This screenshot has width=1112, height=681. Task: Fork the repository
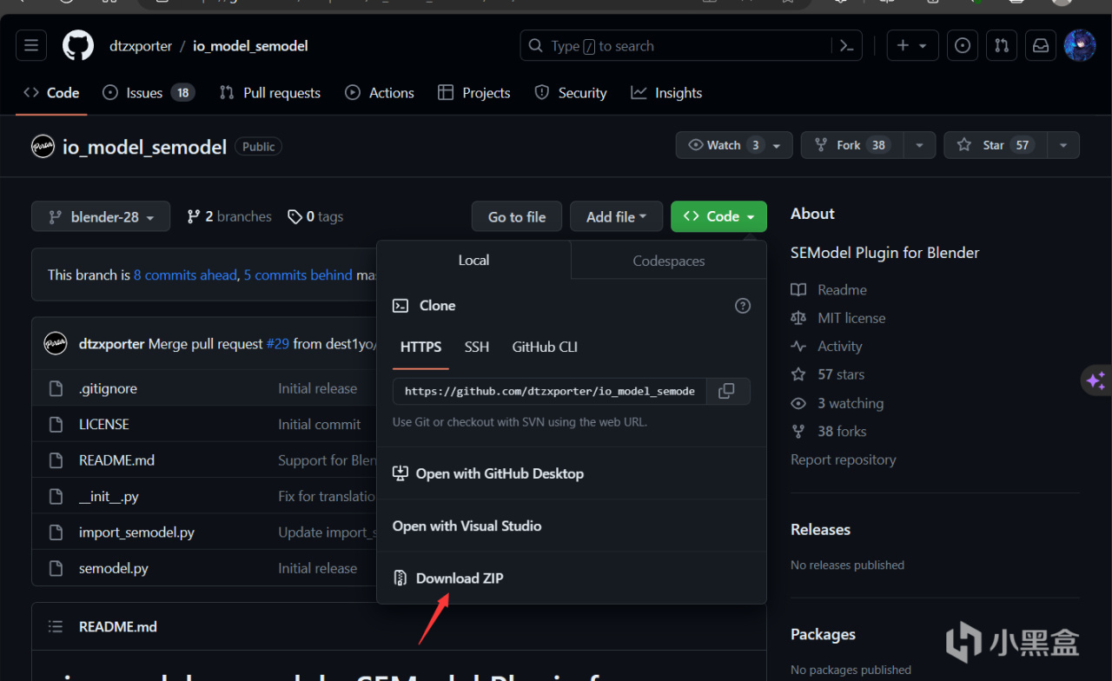coord(852,145)
